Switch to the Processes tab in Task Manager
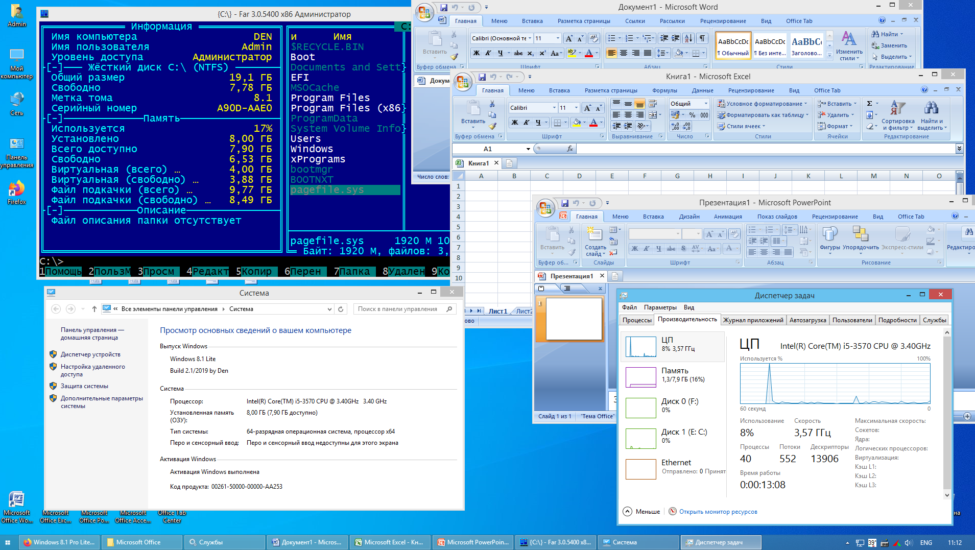 [x=637, y=320]
